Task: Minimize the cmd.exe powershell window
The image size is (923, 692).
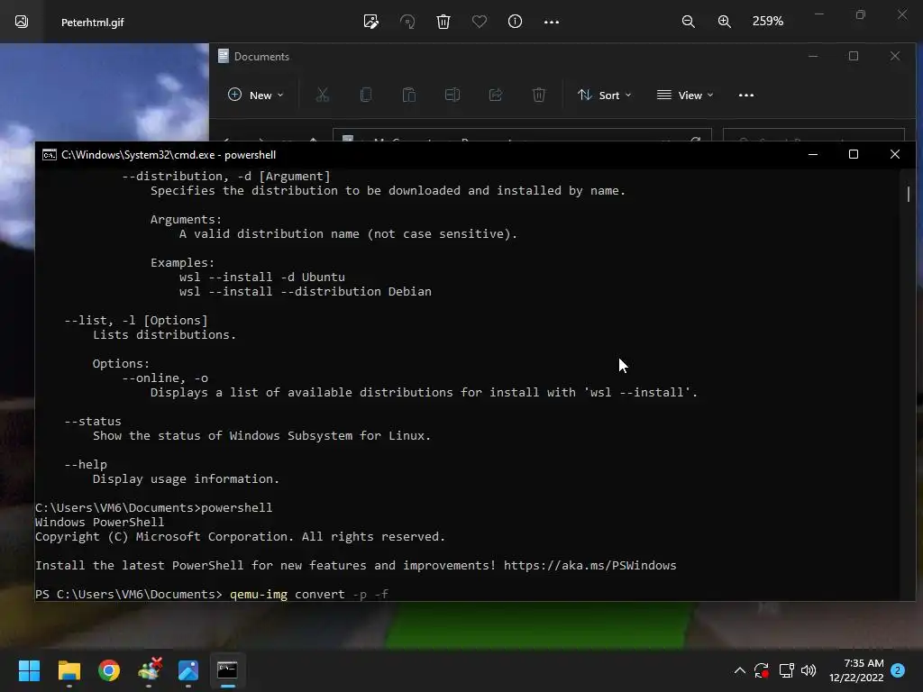Action: coord(813,154)
